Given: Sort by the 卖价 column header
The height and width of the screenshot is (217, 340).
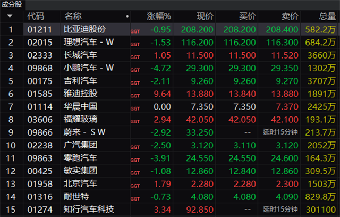Looking at the screenshot, I should point(290,16).
